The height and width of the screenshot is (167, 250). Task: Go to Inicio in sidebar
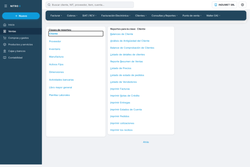coord(21,25)
